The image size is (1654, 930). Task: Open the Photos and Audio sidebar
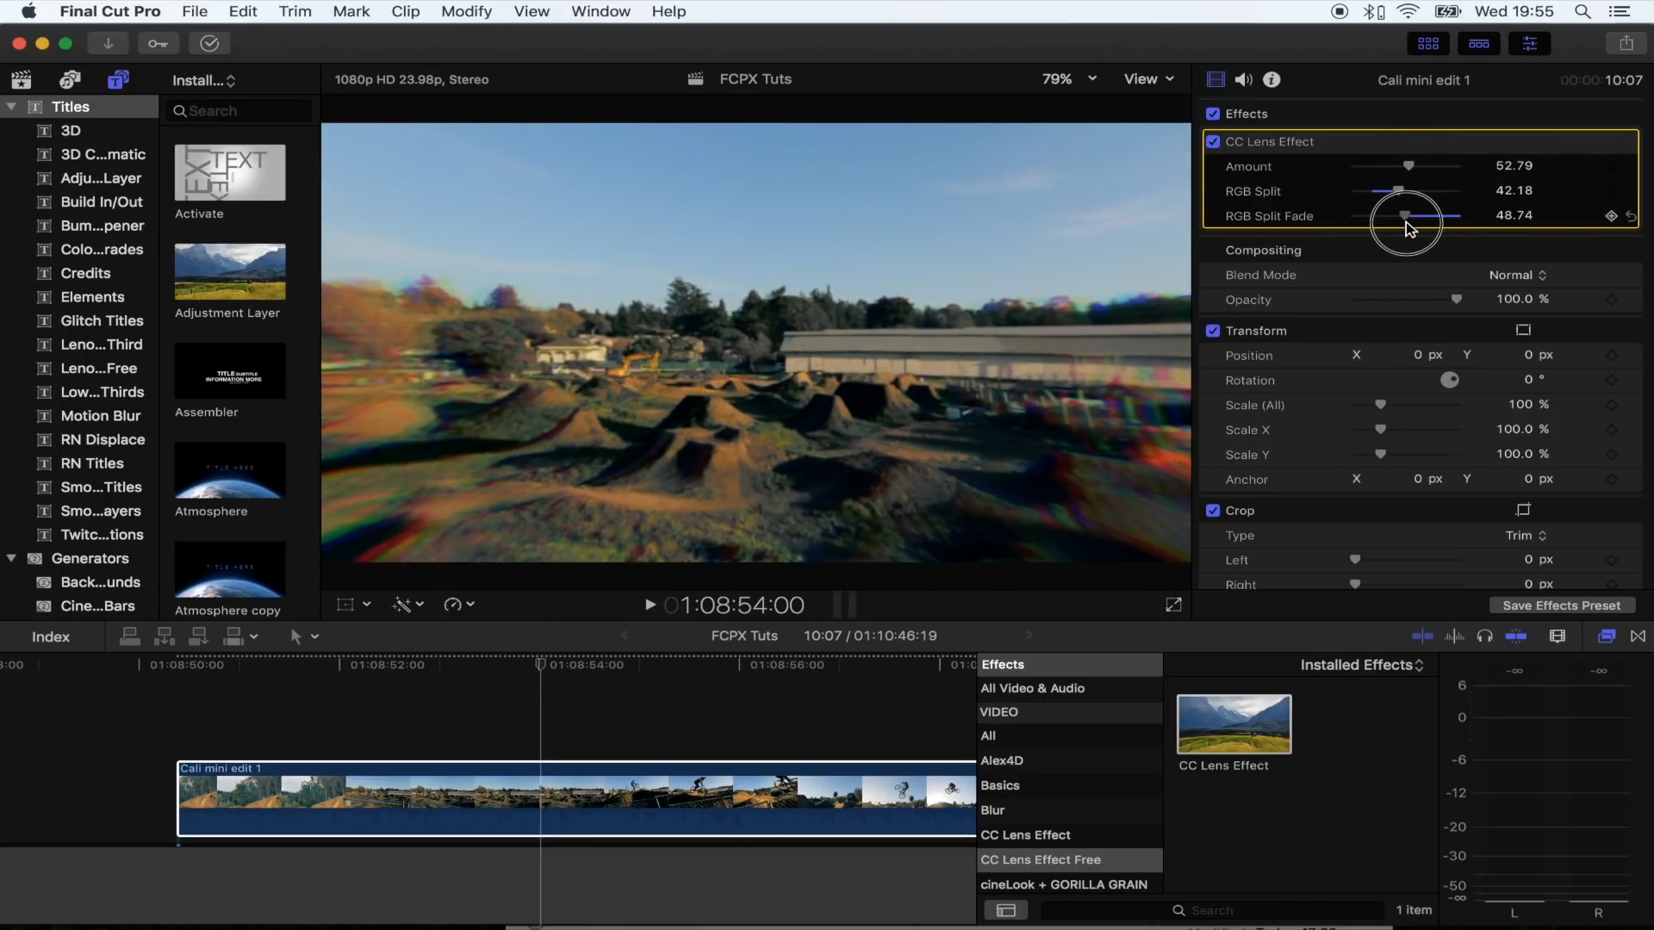tap(70, 79)
